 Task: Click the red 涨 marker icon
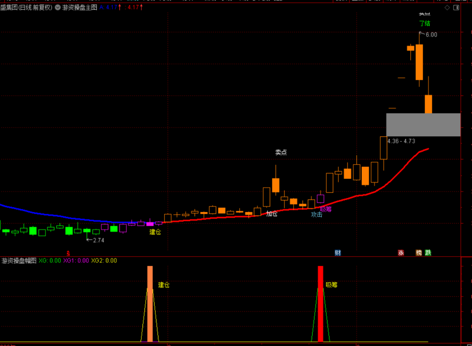pos(401,253)
